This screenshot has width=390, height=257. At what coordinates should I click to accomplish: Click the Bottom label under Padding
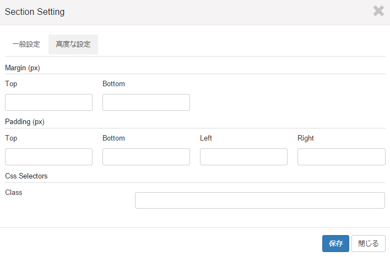click(113, 138)
